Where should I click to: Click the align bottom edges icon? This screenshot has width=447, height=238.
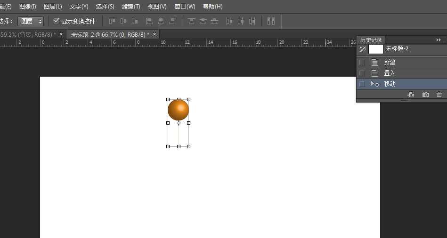pyautogui.click(x=135, y=21)
